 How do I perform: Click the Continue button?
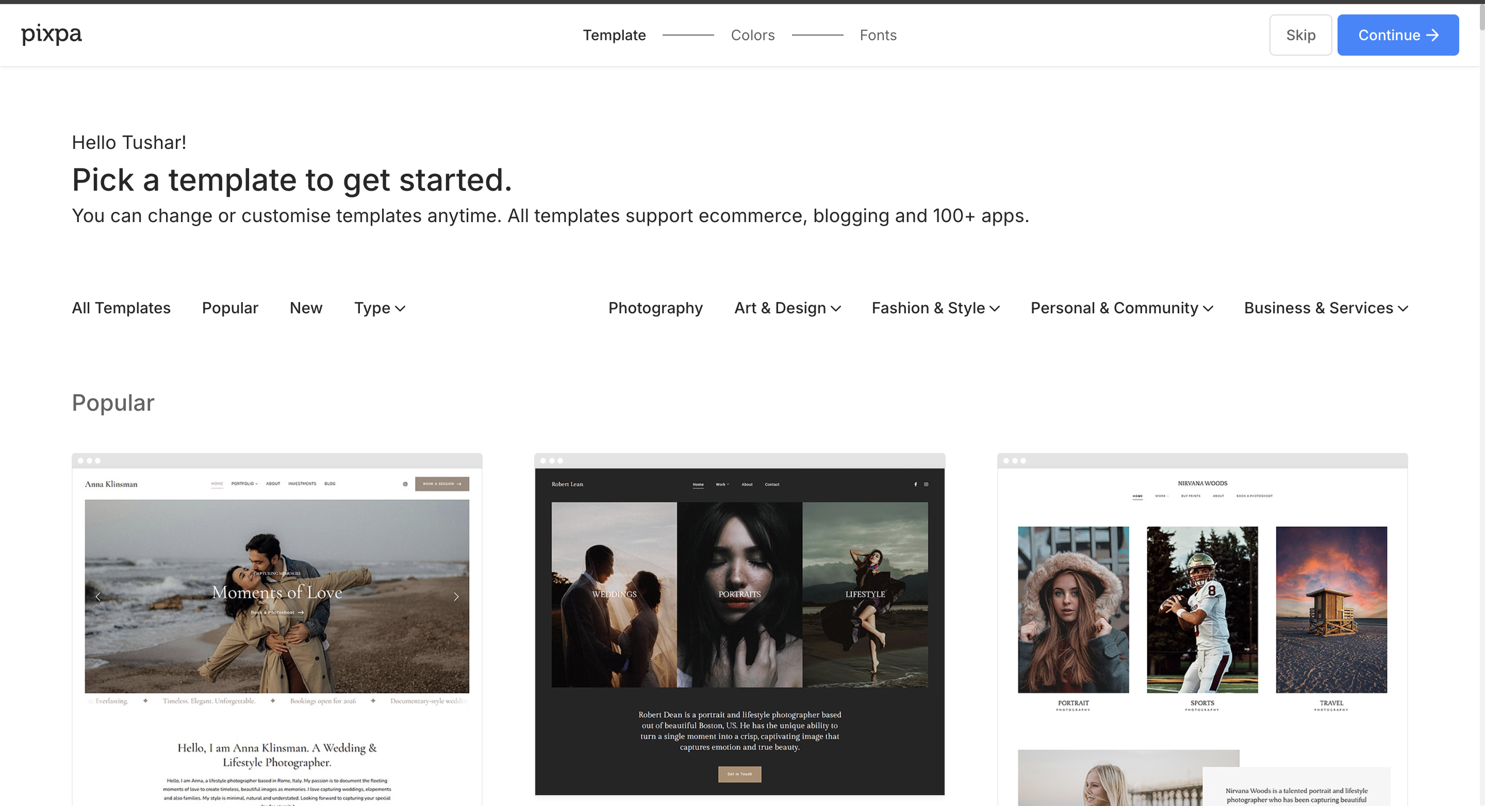pyautogui.click(x=1397, y=35)
